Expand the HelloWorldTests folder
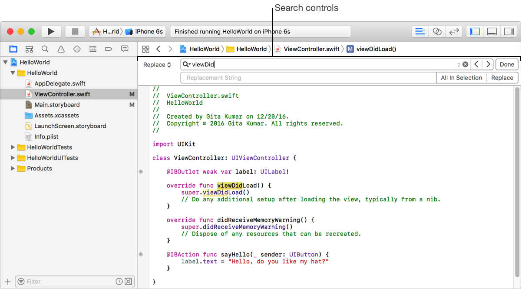 pyautogui.click(x=13, y=147)
